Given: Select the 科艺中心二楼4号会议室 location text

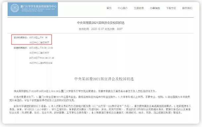Looking at the screenshot, I should [x=41, y=63].
